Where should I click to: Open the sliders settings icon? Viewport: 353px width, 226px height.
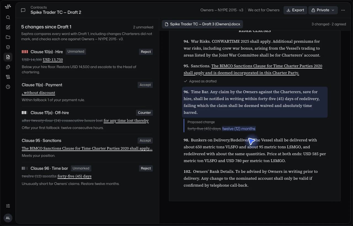(8, 206)
